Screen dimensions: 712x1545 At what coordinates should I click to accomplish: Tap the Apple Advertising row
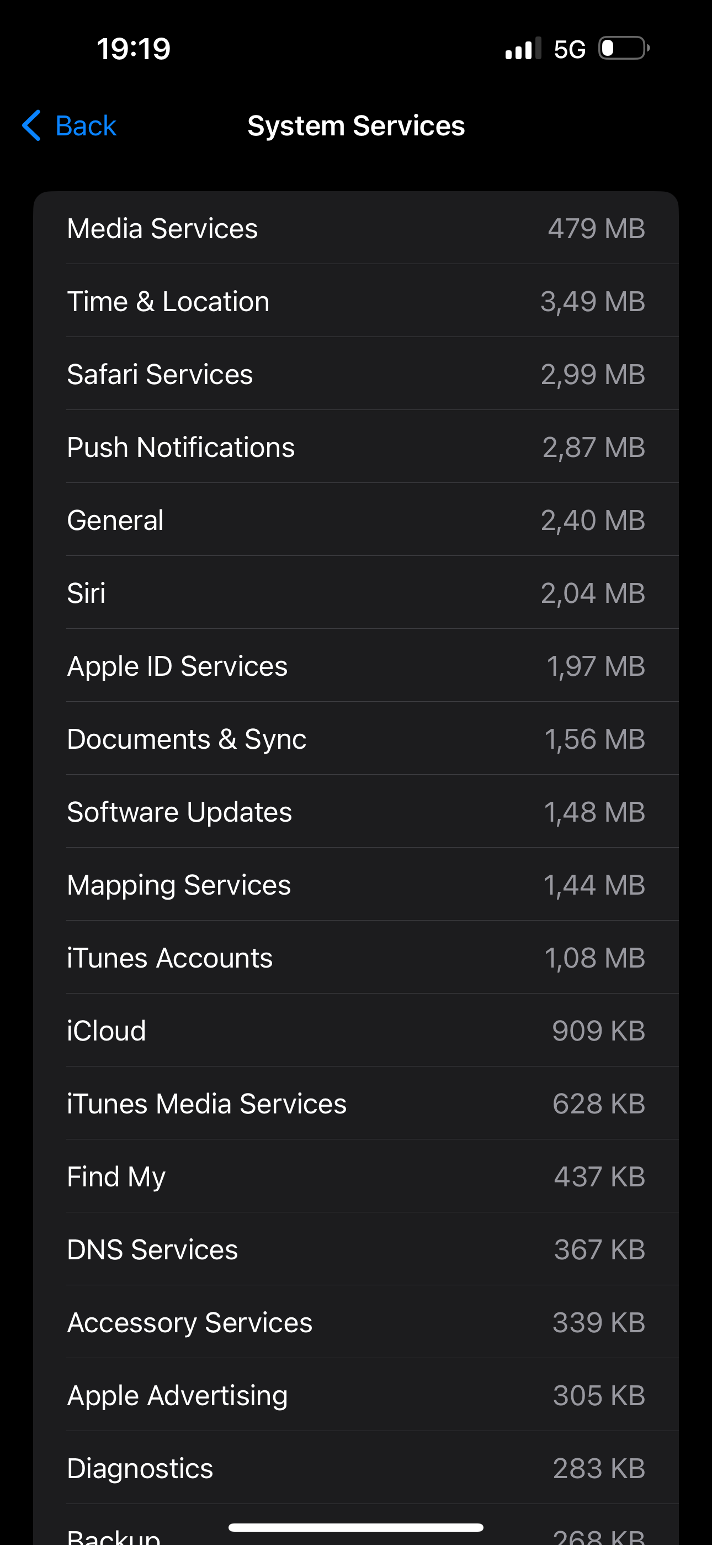(x=356, y=1396)
